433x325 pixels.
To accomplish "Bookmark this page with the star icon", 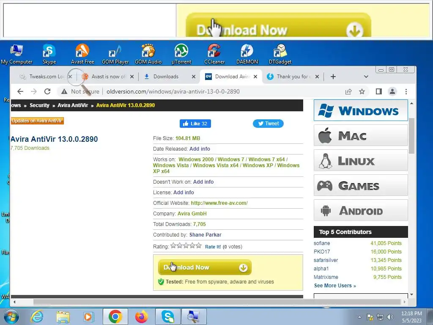I will pyautogui.click(x=362, y=91).
